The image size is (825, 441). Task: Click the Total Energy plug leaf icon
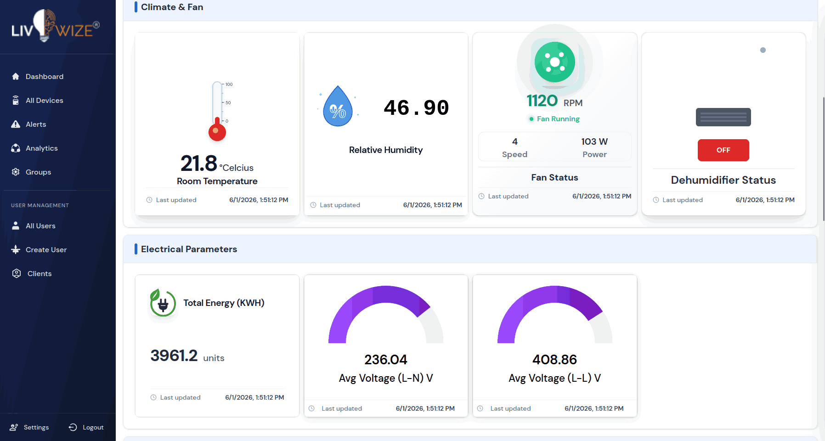tap(163, 303)
